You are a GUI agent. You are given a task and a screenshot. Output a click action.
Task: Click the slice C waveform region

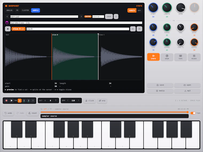120,57
